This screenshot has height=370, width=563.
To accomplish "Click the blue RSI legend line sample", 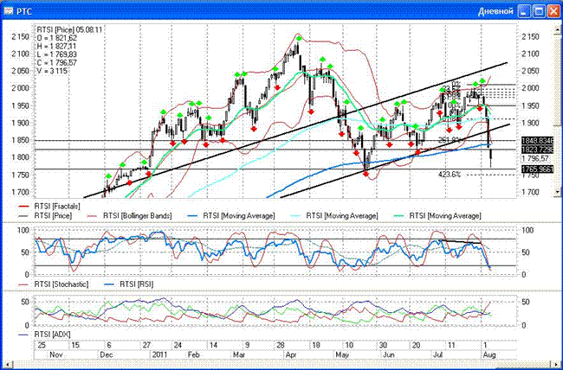I will click(110, 284).
